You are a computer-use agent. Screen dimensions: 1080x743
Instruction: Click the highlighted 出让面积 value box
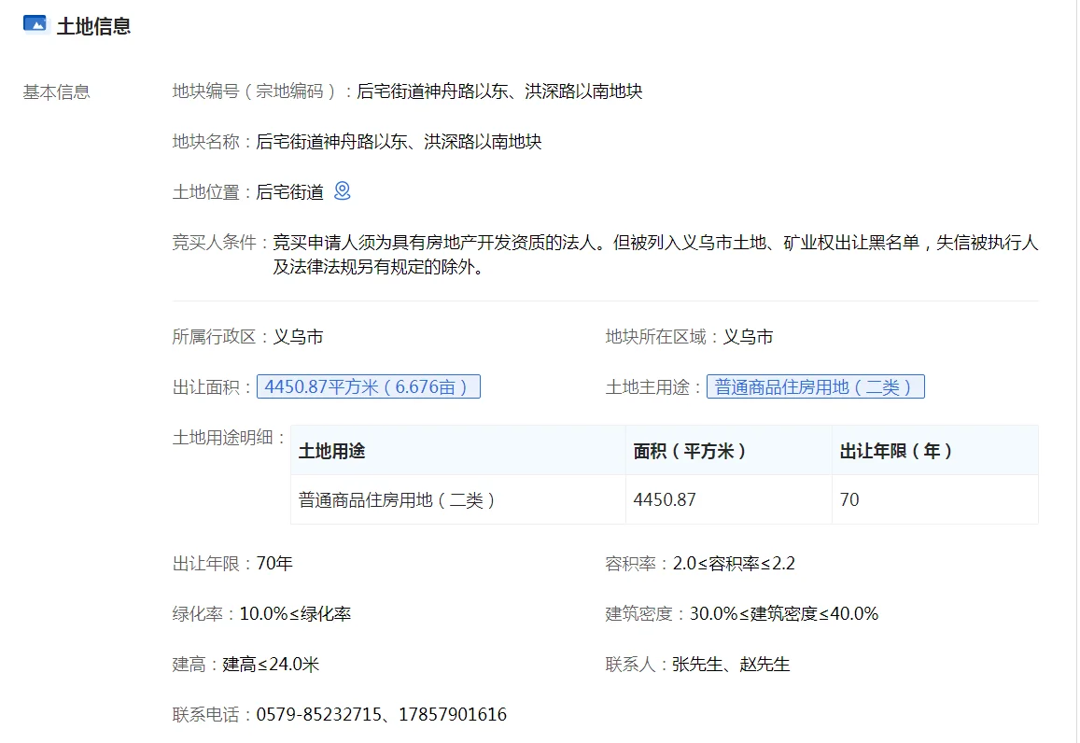click(x=368, y=386)
